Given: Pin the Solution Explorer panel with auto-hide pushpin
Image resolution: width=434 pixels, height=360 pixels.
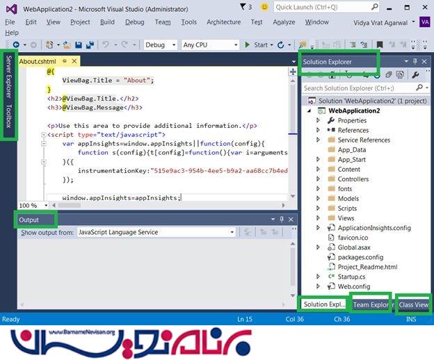Looking at the screenshot, I should point(415,62).
